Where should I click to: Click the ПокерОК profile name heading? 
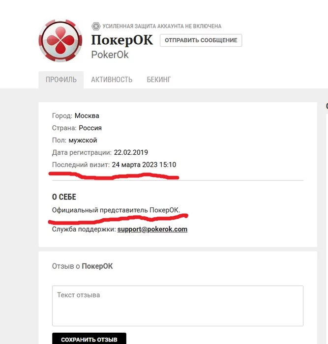click(122, 40)
